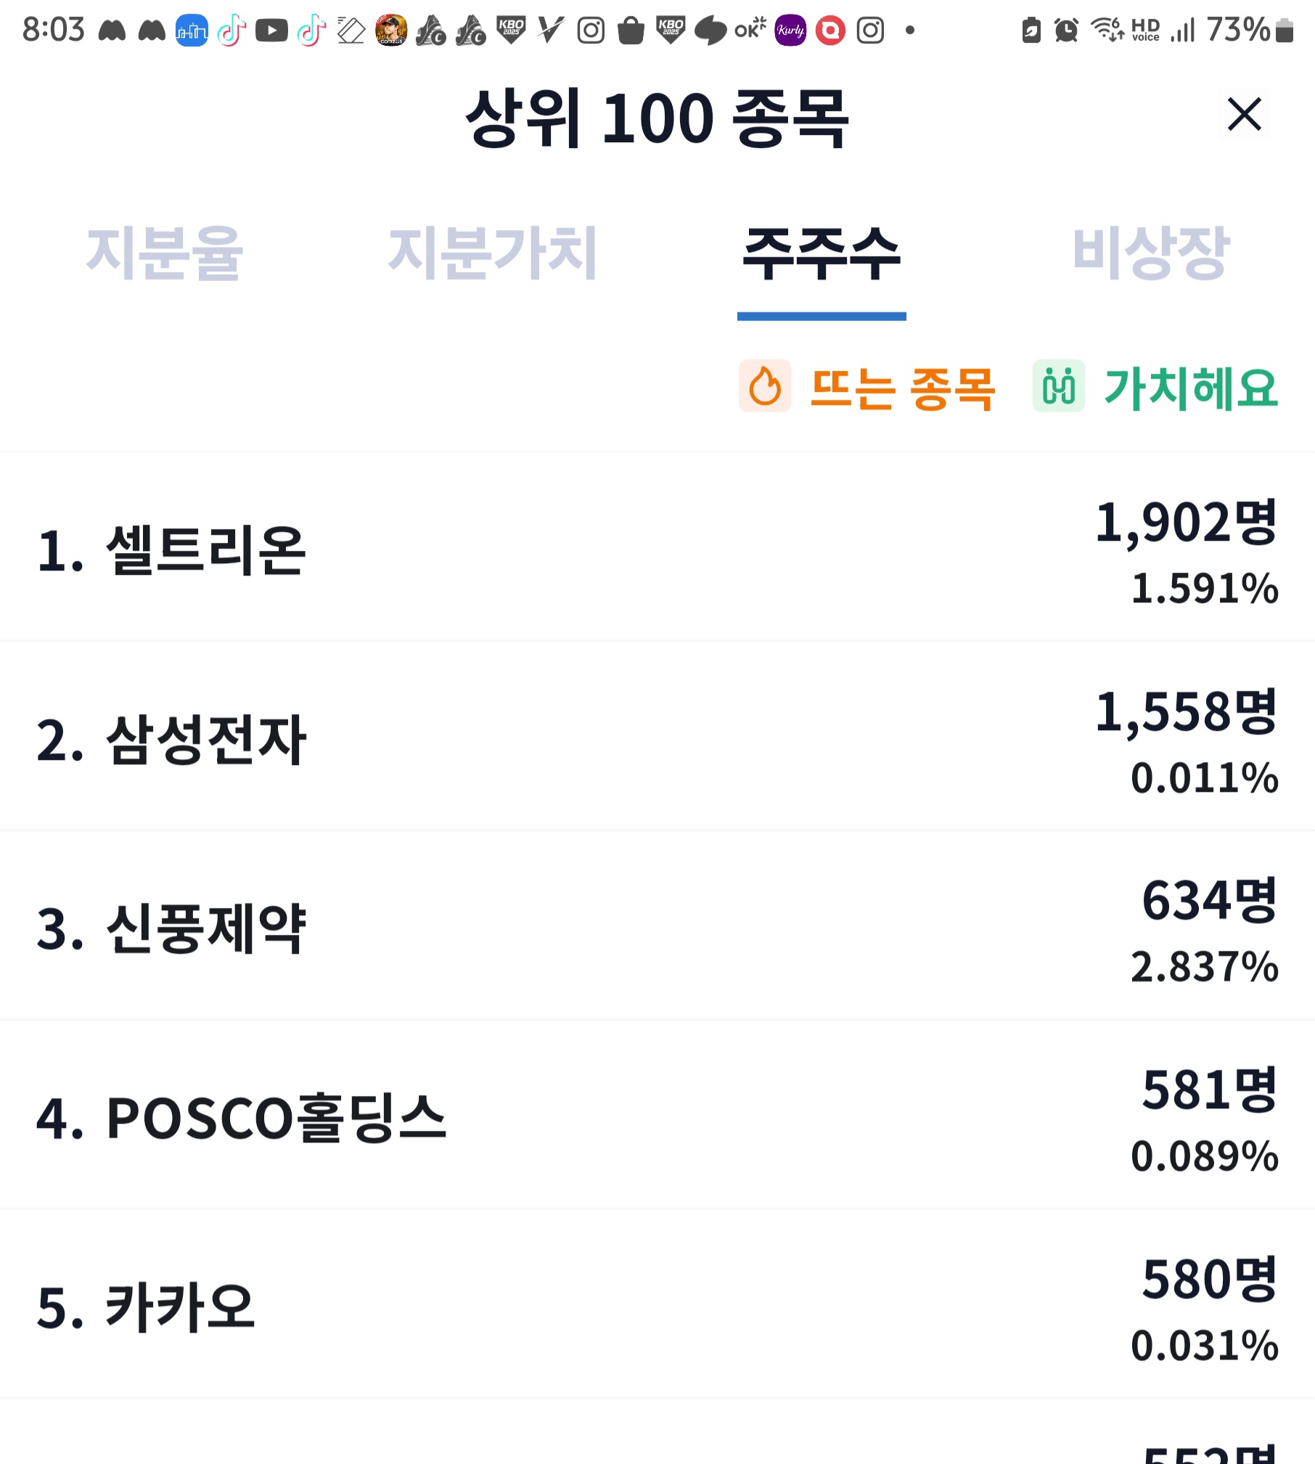1315x1464 pixels.
Task: Tap the blue city skyline app icon
Action: pyautogui.click(x=192, y=30)
